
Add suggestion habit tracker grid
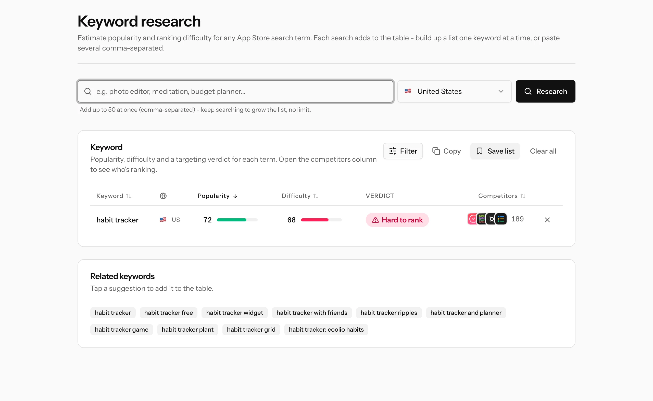pyautogui.click(x=251, y=329)
